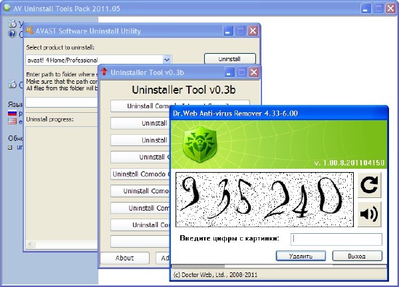Screen dimensions: 399x287
Task: Click the captcha image showing 935240
Action: pos(264,199)
